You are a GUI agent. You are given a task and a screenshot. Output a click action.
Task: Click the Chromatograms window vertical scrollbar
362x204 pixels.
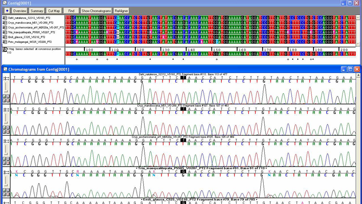tap(358, 138)
